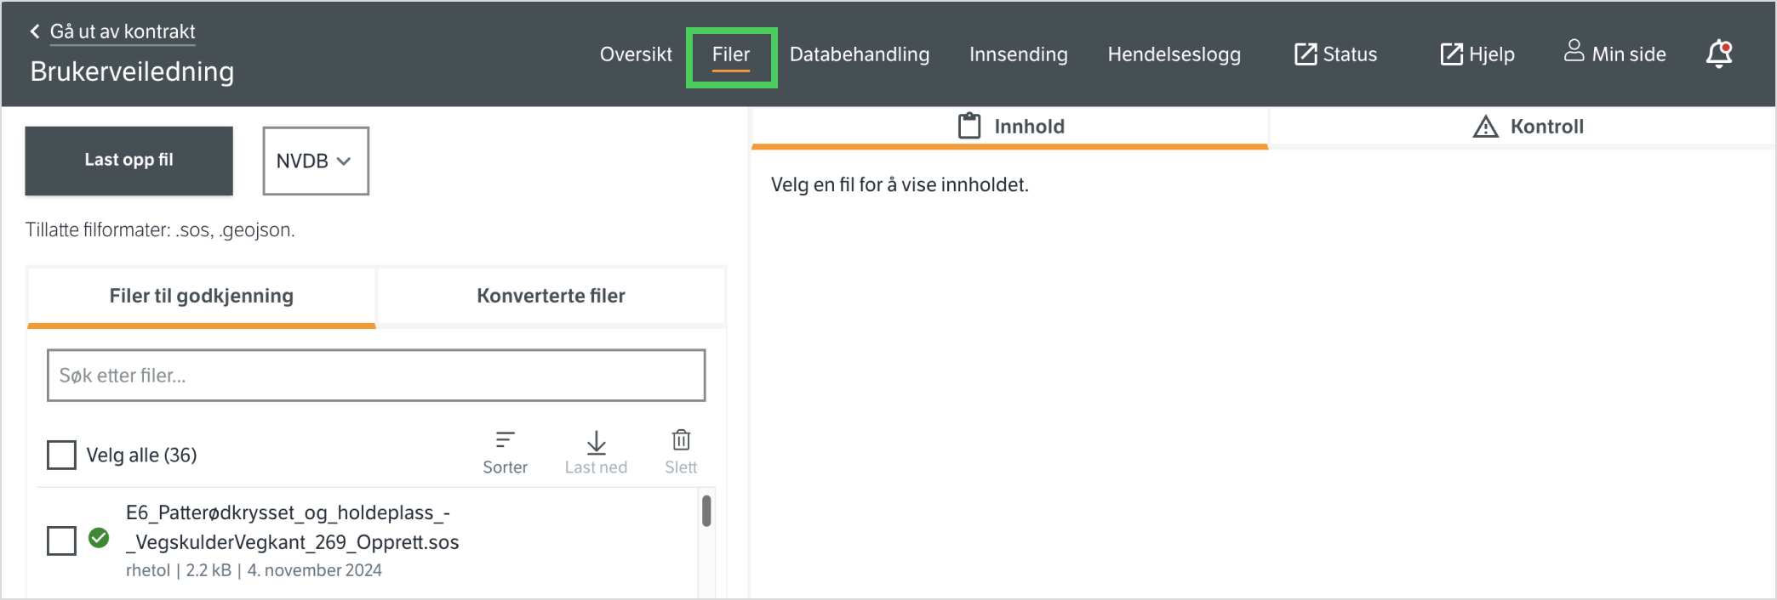Click the Brukerveiledning title
Screen dimensions: 1777x600
pos(132,72)
